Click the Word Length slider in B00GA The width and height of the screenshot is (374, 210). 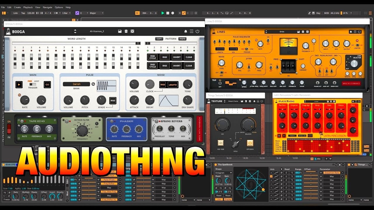click(x=77, y=43)
